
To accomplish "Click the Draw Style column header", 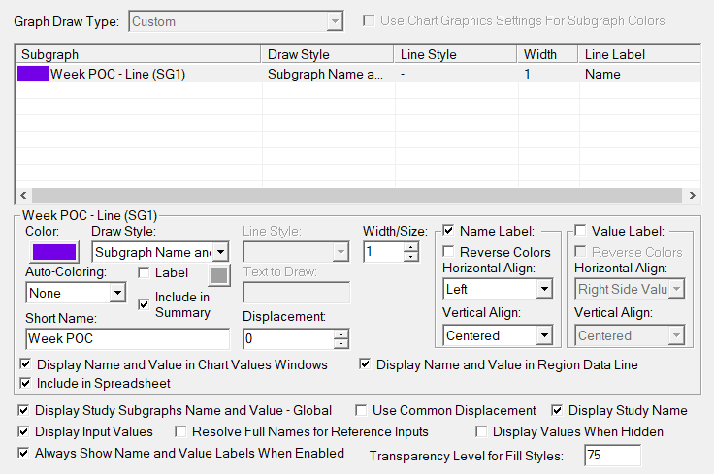I will 327,54.
